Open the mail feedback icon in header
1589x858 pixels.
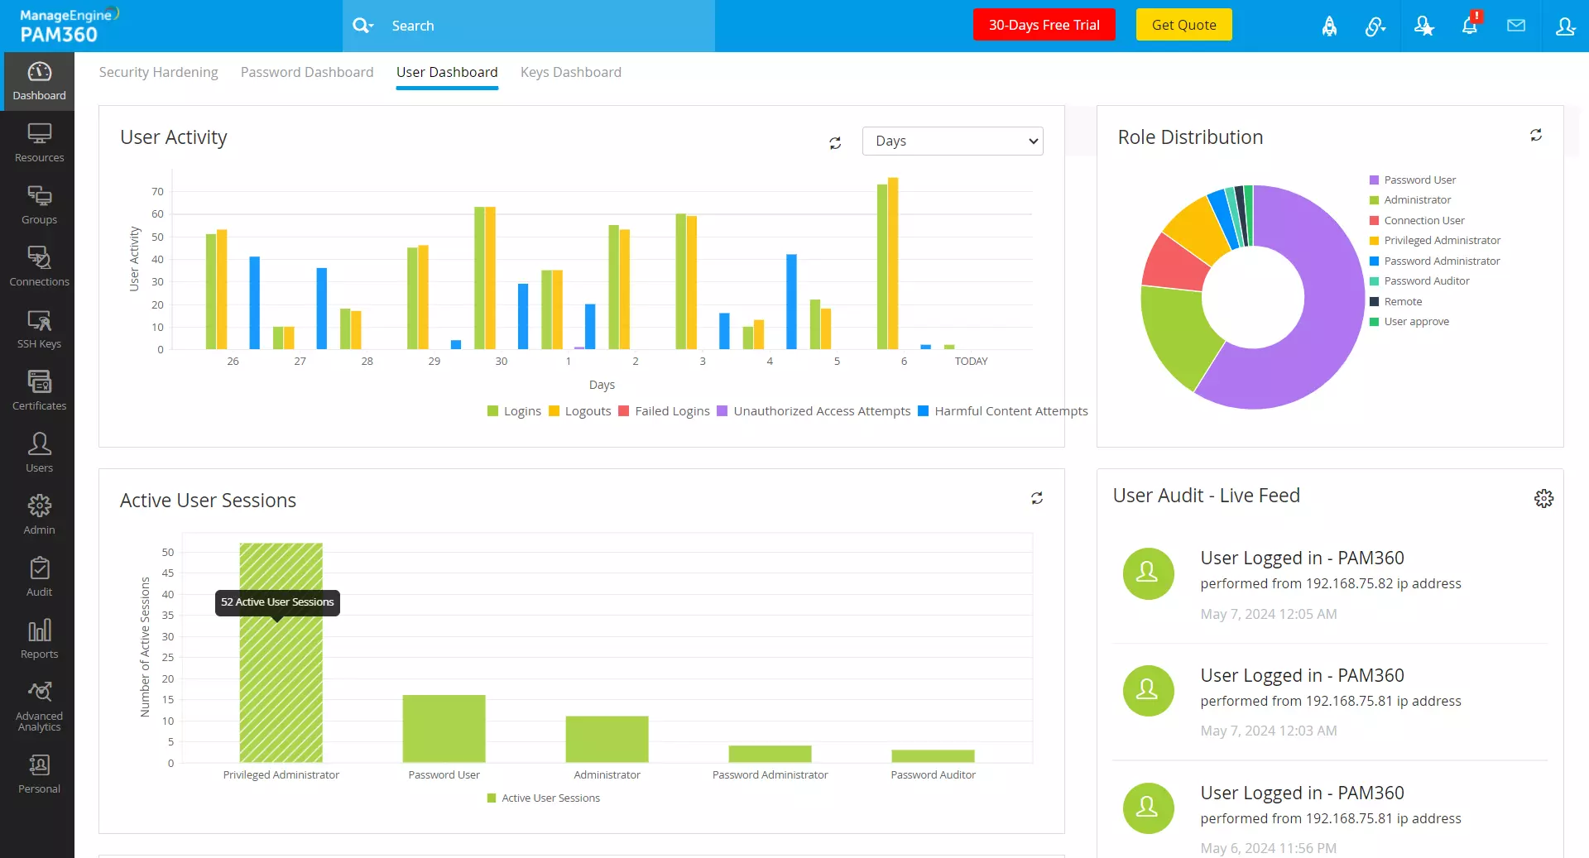(1516, 26)
